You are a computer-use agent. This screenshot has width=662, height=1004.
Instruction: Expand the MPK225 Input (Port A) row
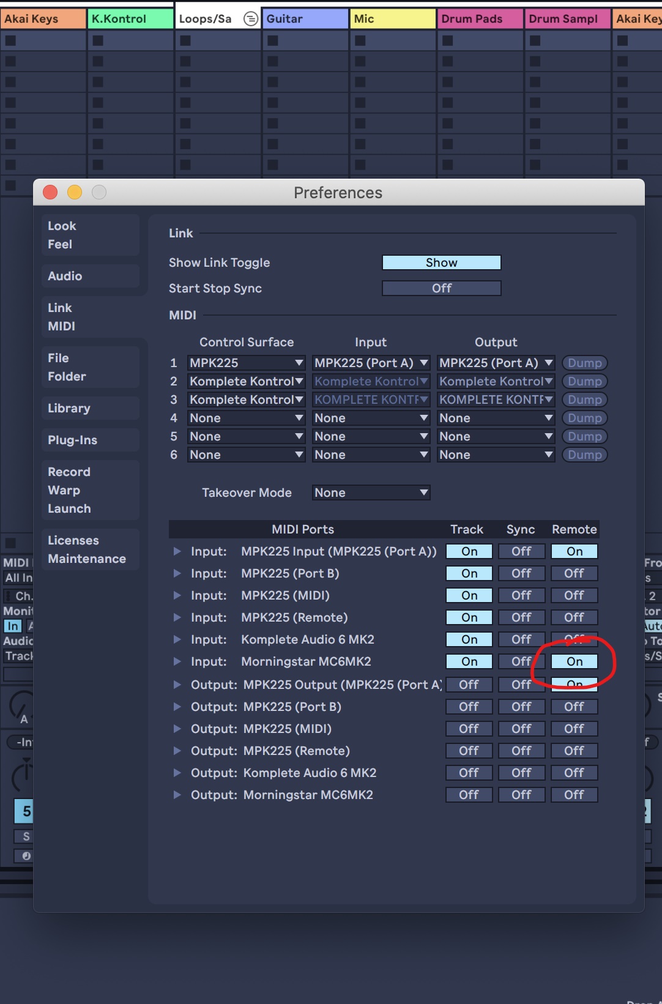(x=177, y=551)
